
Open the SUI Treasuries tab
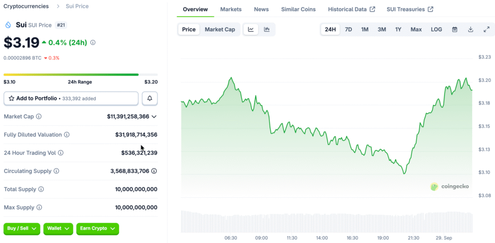410,9
